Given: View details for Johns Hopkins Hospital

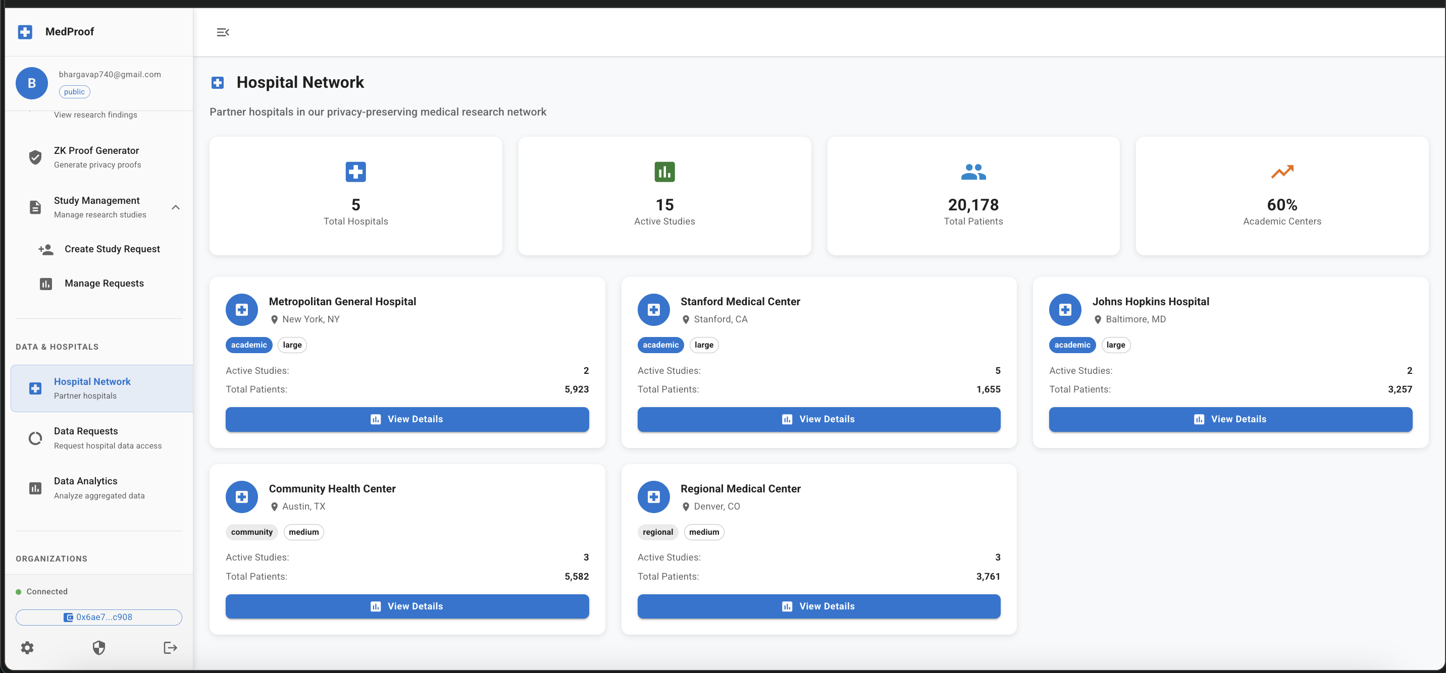Looking at the screenshot, I should pos(1230,419).
